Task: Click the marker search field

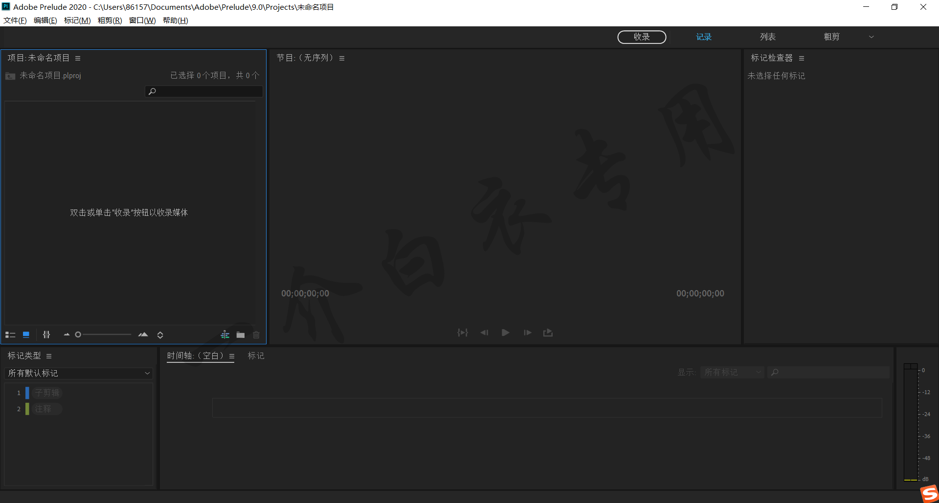Action: (828, 373)
